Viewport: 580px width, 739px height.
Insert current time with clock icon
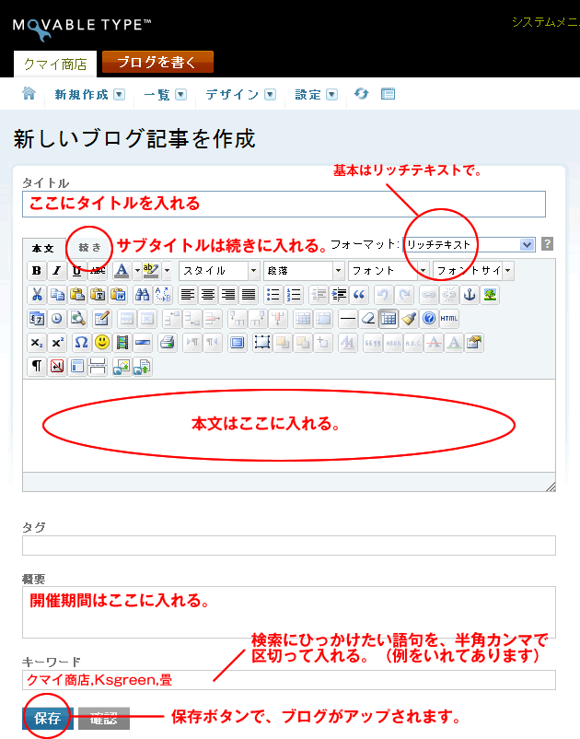coord(57,319)
